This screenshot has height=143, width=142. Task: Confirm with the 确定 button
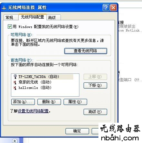pyautogui.click(x=77, y=131)
